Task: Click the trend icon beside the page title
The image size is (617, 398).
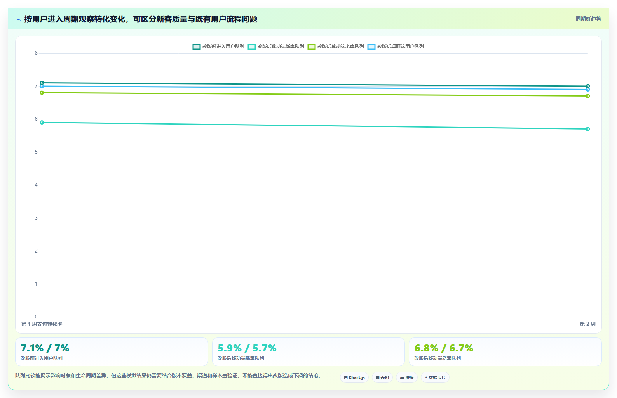Action: click(18, 19)
